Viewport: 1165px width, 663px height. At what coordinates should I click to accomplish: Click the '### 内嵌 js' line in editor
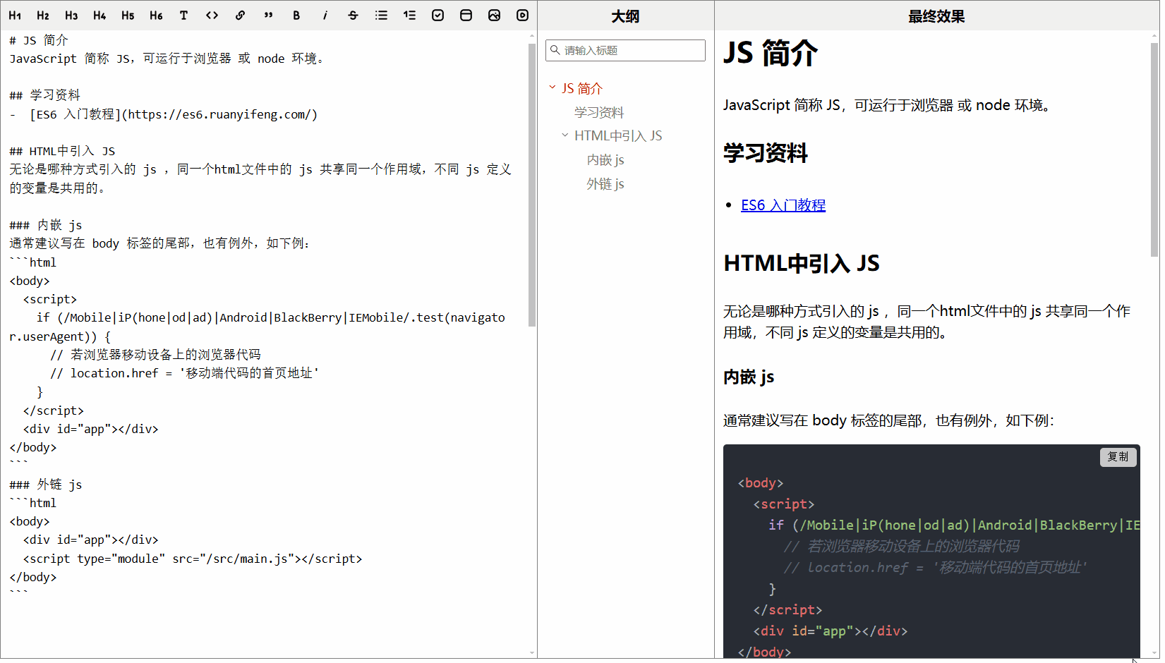[x=46, y=225]
